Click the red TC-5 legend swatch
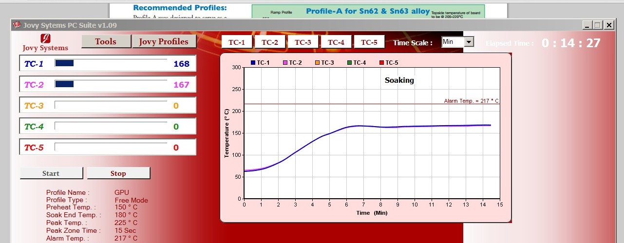624x243 pixels. tap(381, 63)
